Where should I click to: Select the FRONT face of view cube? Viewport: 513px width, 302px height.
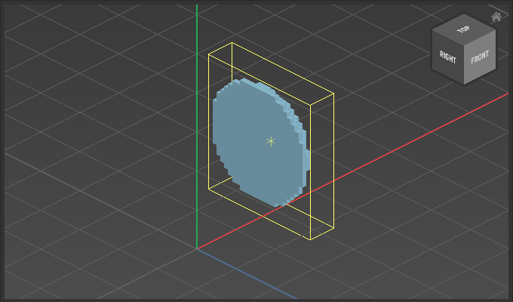[x=480, y=59]
